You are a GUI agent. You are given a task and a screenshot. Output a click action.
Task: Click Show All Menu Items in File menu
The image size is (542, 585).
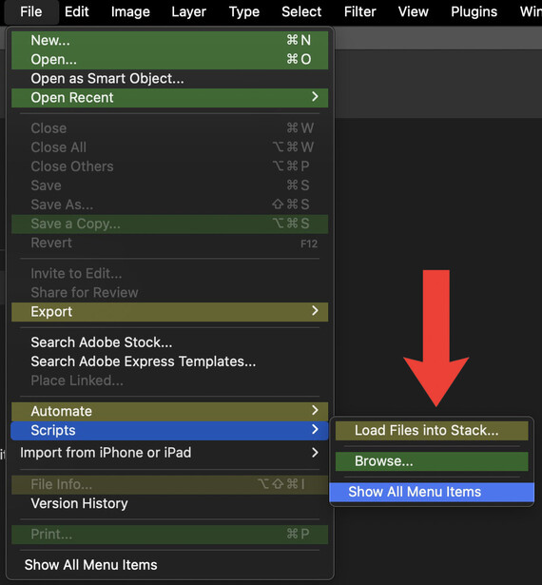[x=169, y=565]
